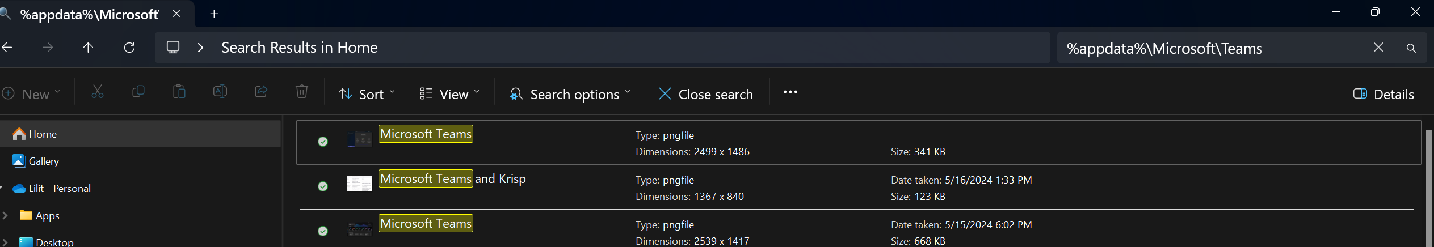The image size is (1434, 247).
Task: Click the OneDrive cloud icon
Action: coord(19,189)
